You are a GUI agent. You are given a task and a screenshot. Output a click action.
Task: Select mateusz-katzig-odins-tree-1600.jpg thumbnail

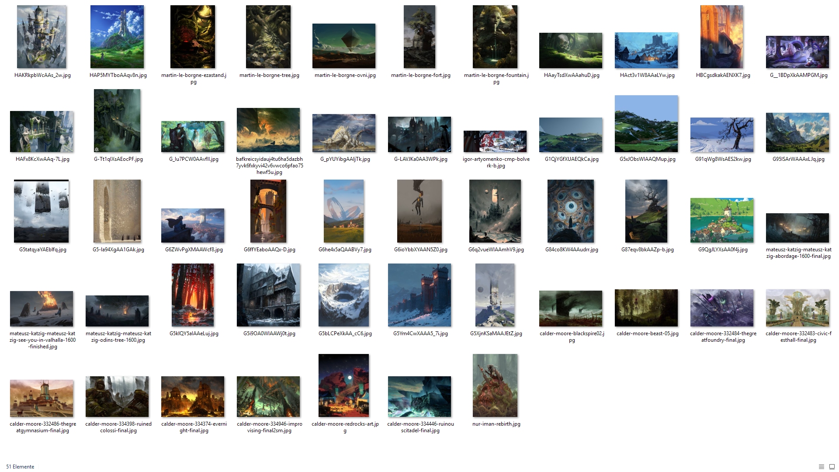pyautogui.click(x=117, y=311)
